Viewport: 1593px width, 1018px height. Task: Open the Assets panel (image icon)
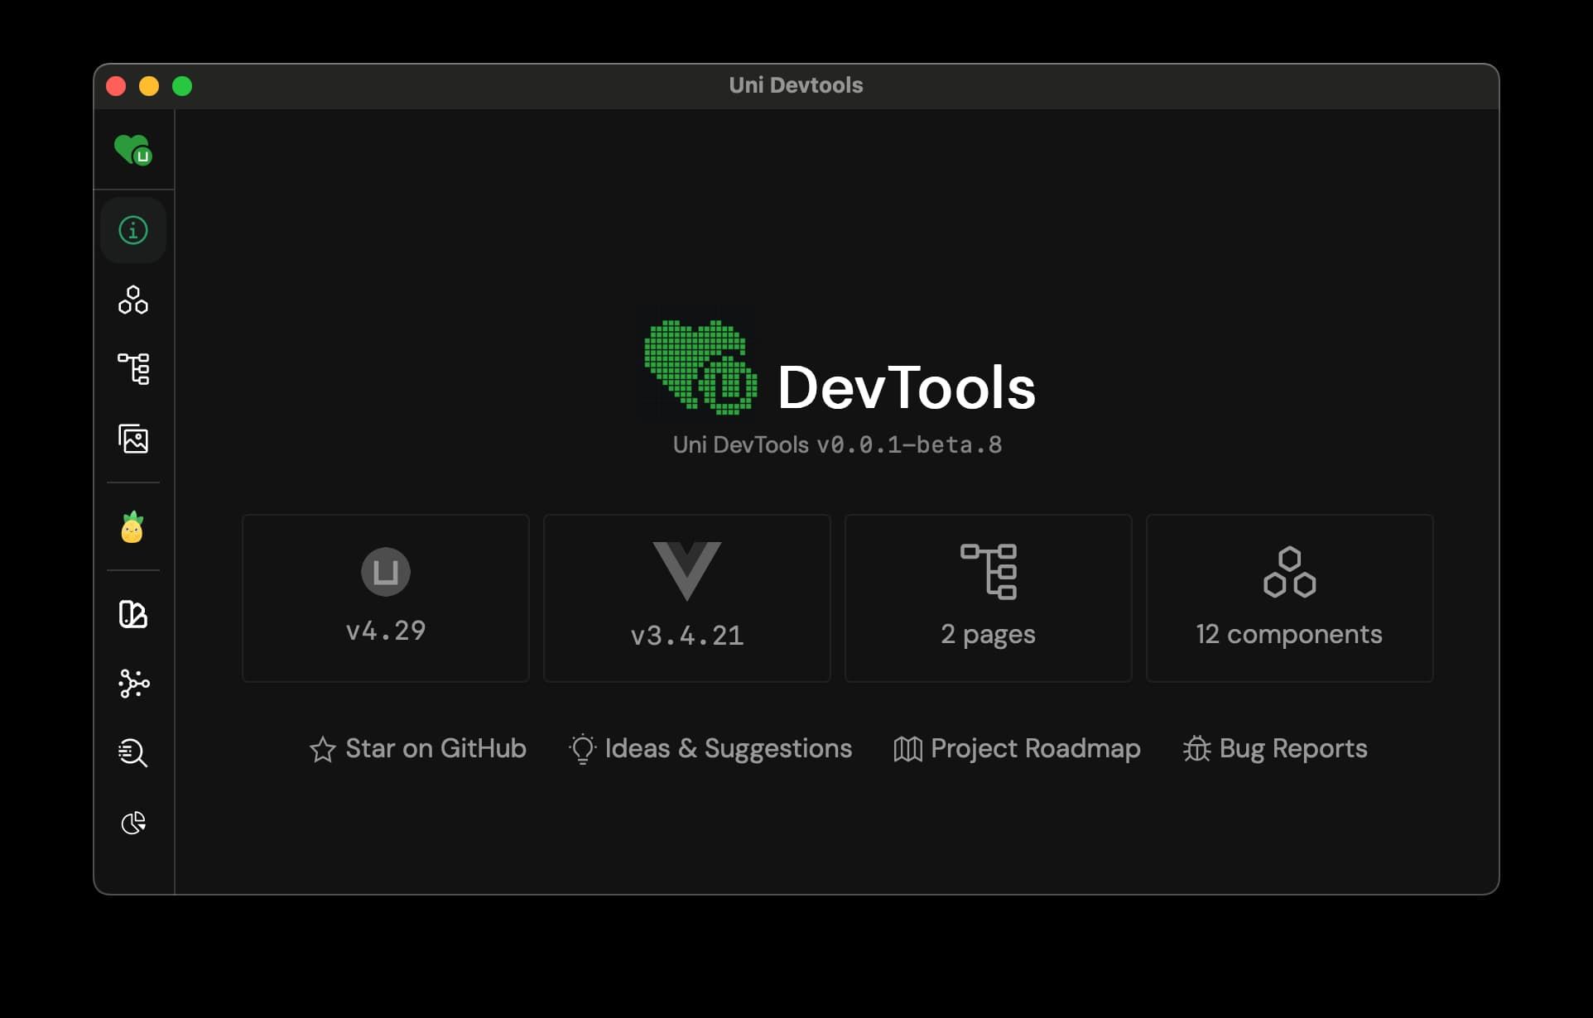tap(132, 439)
